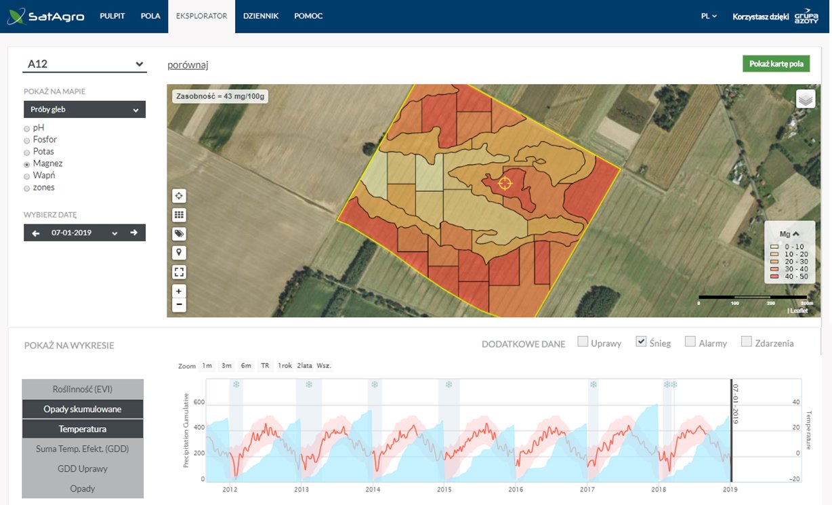
Task: Open the PL language dropdown
Action: pyautogui.click(x=709, y=16)
